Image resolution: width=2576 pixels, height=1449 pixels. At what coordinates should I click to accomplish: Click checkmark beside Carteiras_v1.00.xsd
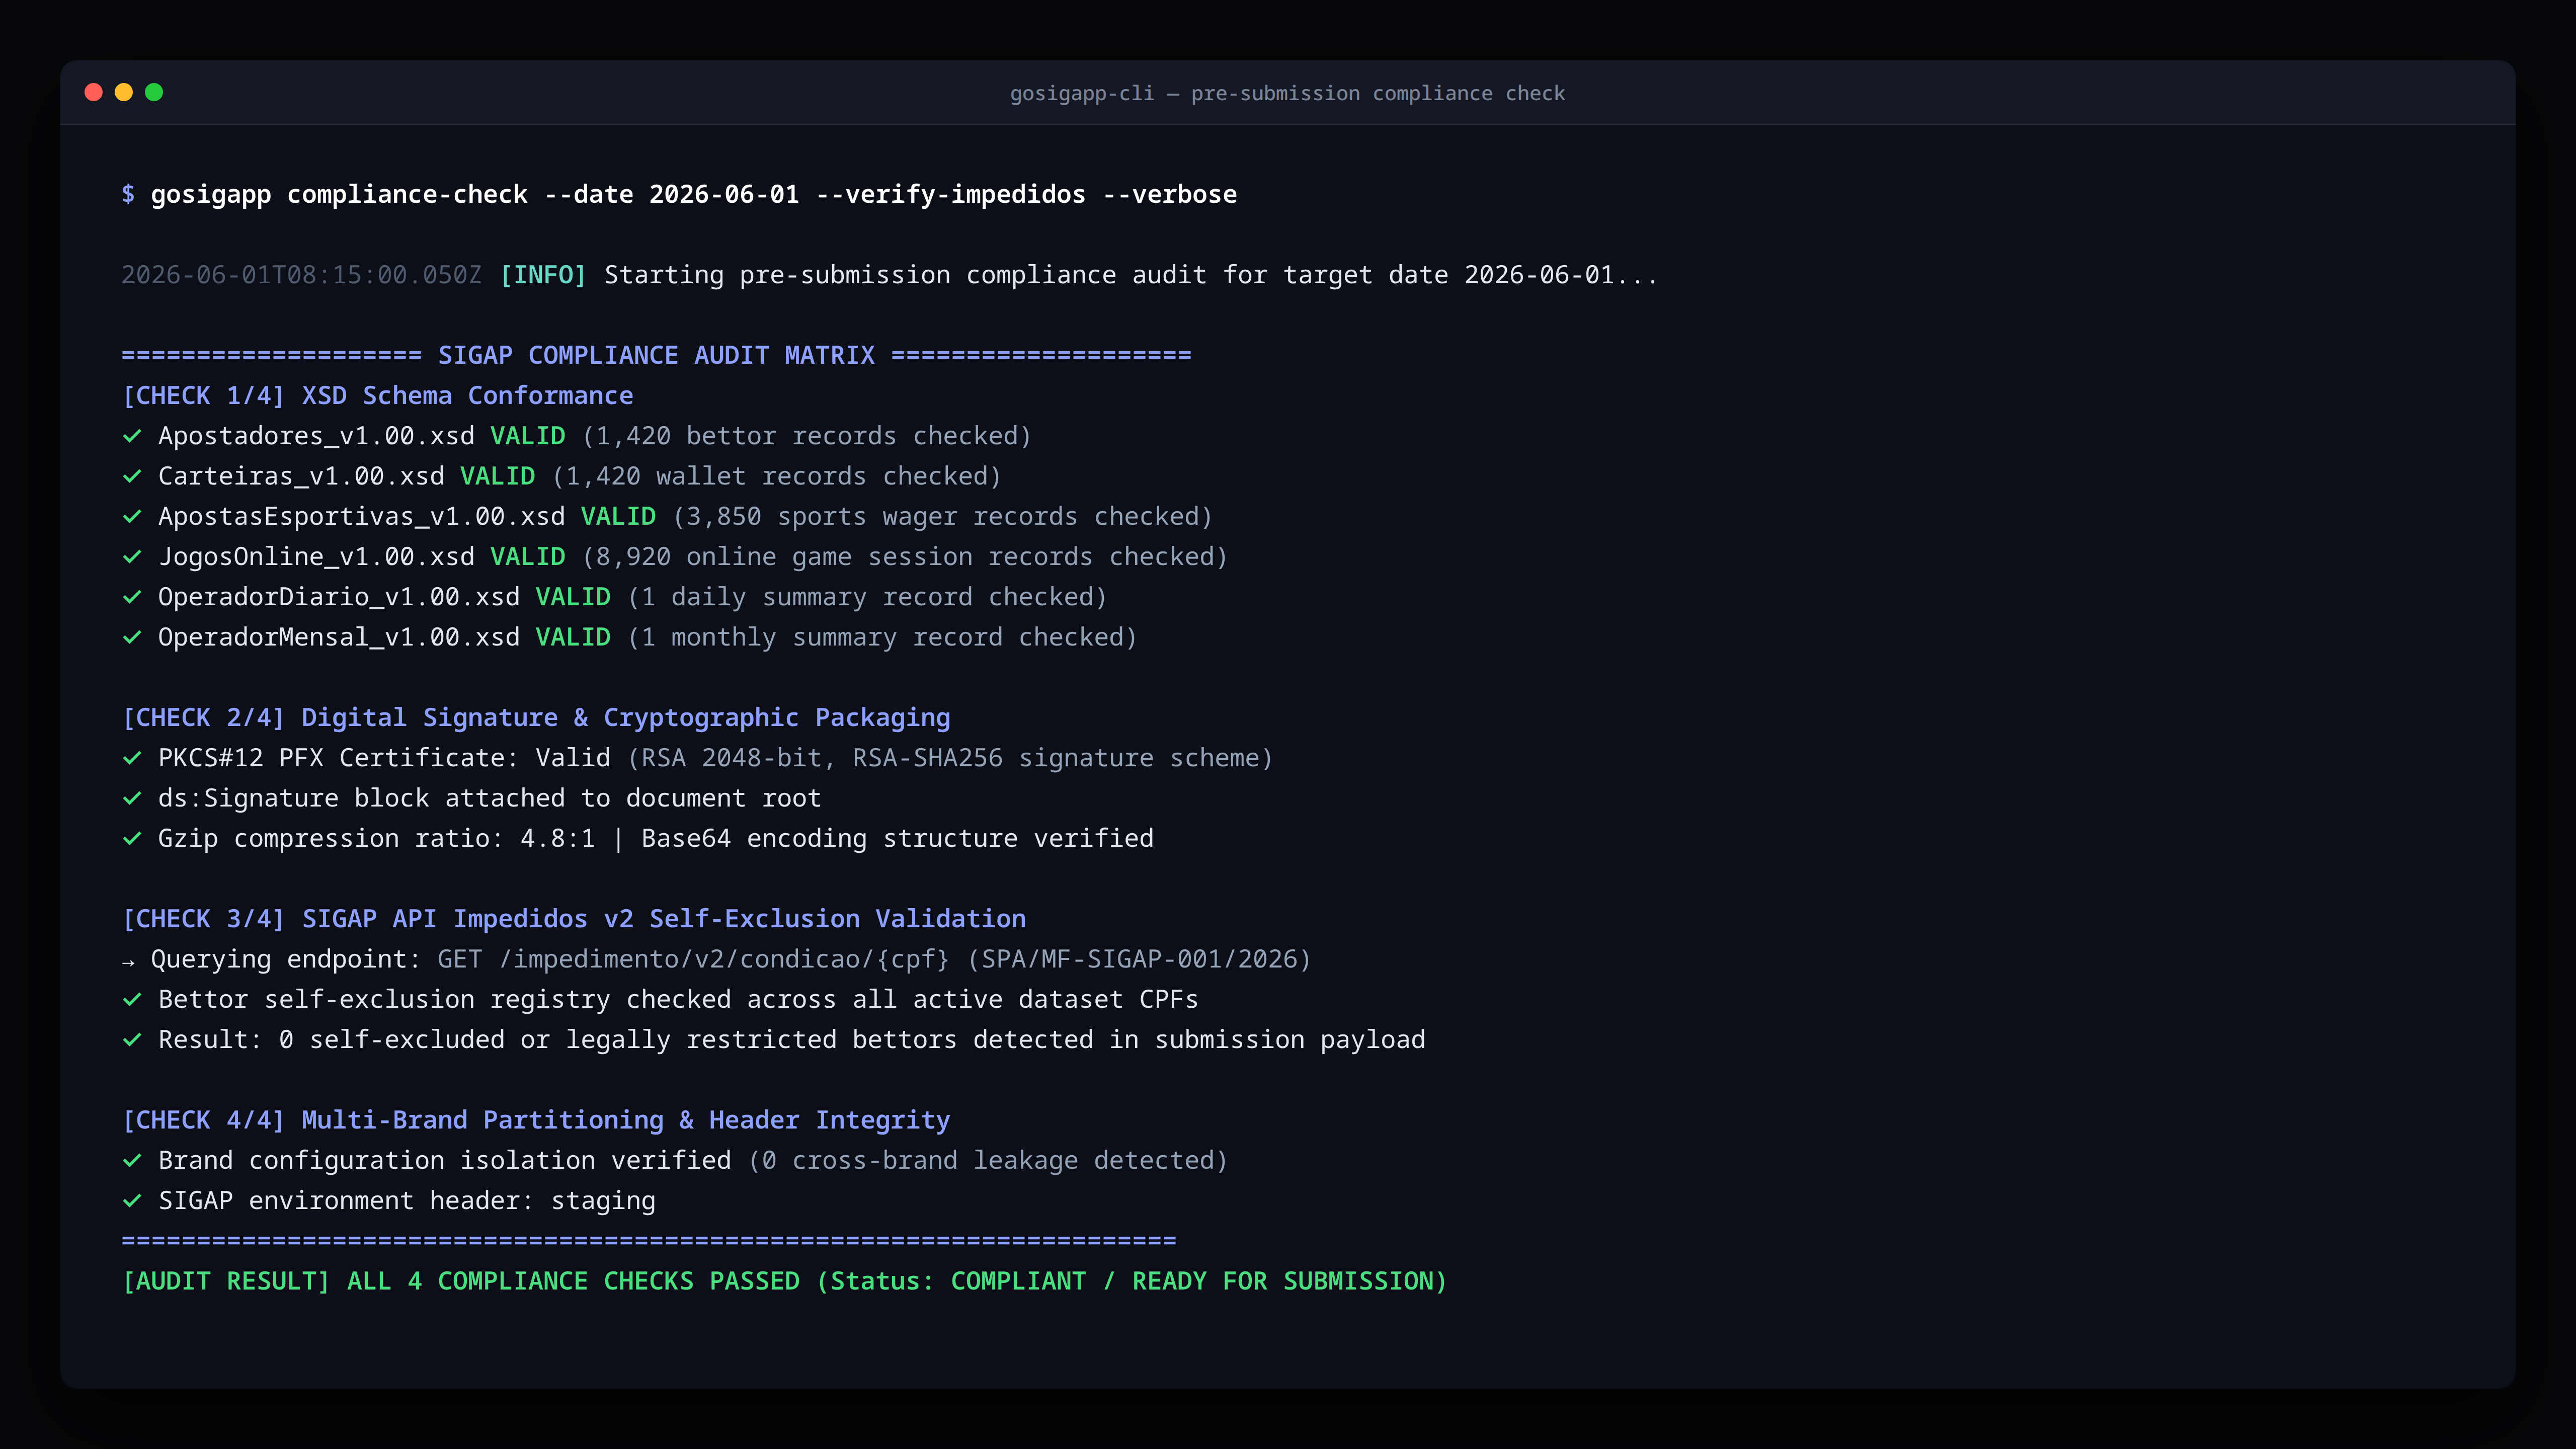click(131, 476)
